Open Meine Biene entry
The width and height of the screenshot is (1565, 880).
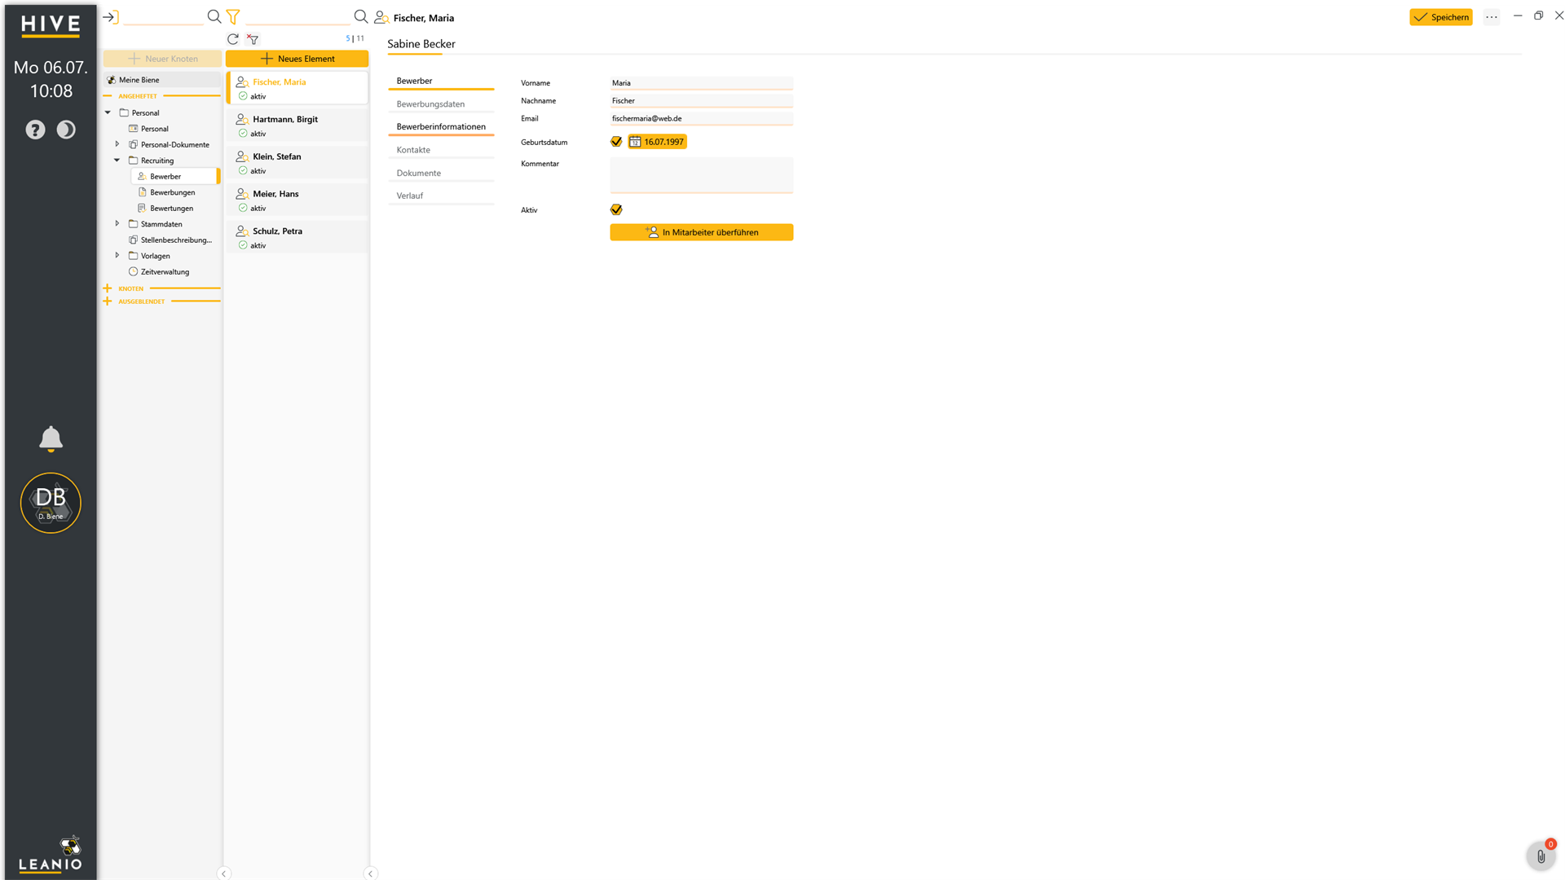[162, 80]
